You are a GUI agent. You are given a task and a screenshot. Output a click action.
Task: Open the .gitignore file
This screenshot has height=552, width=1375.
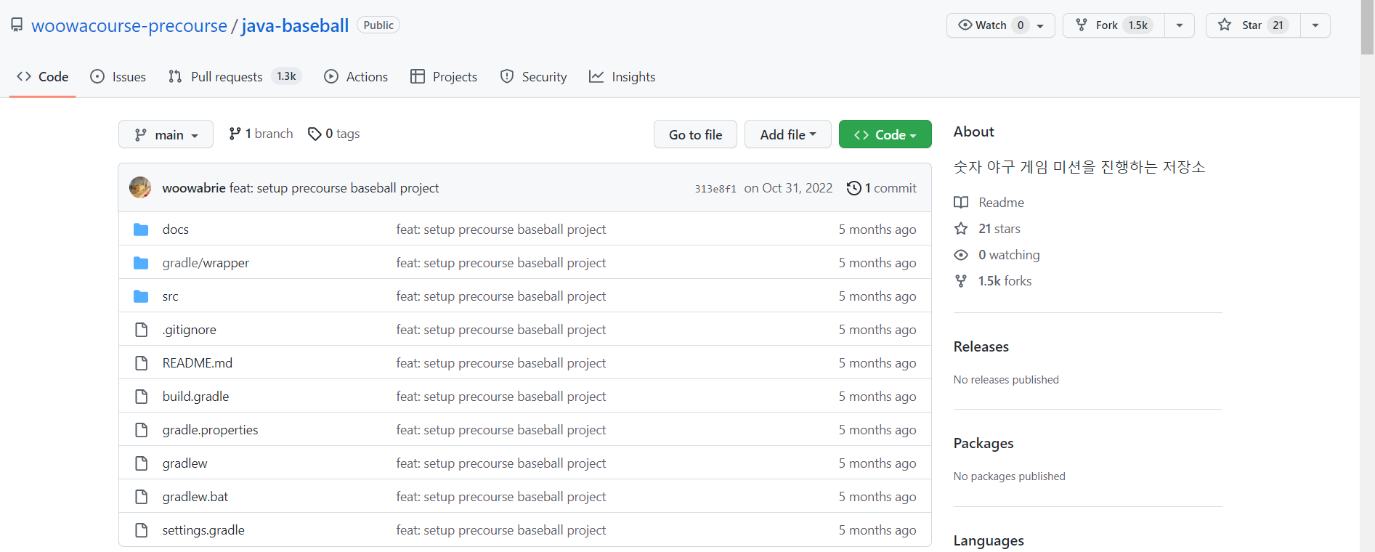[x=190, y=330]
